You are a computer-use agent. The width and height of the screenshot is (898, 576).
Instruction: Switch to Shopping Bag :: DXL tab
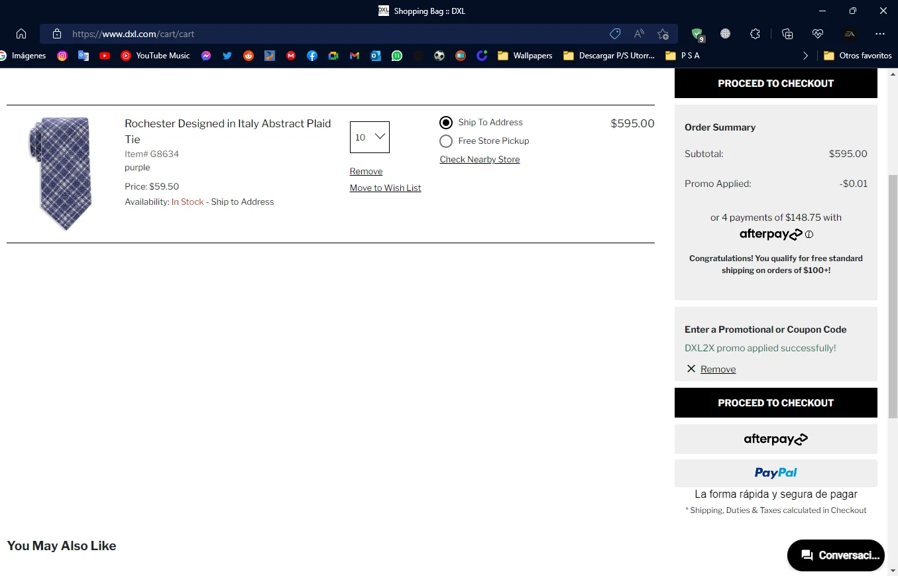pos(422,11)
